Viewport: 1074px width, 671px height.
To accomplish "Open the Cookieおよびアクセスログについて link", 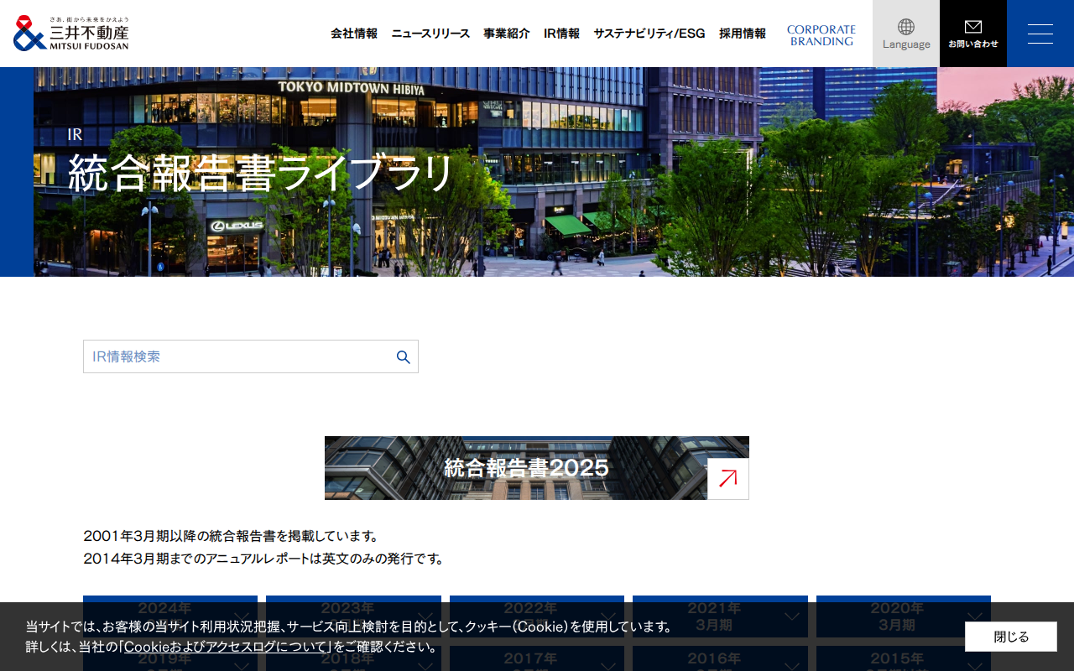I will [x=226, y=647].
